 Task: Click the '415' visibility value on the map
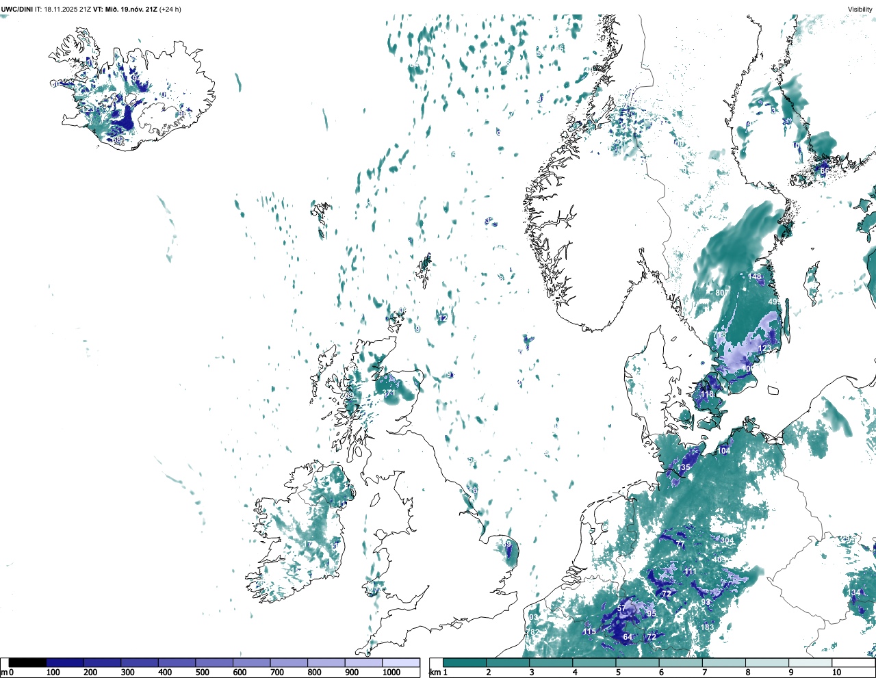click(589, 632)
